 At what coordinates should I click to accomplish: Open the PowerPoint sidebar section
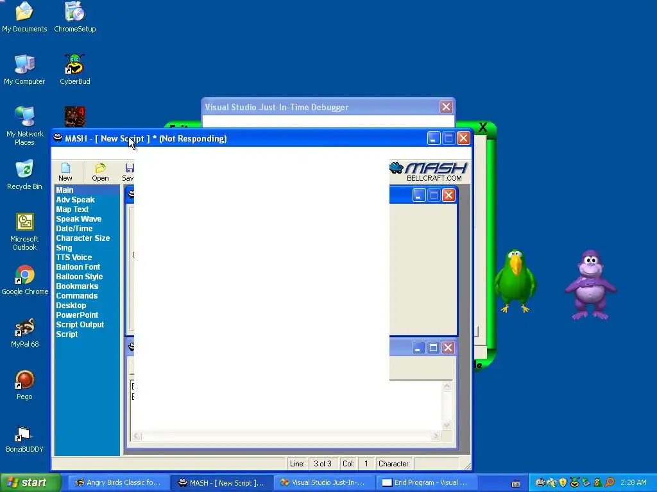(x=77, y=315)
